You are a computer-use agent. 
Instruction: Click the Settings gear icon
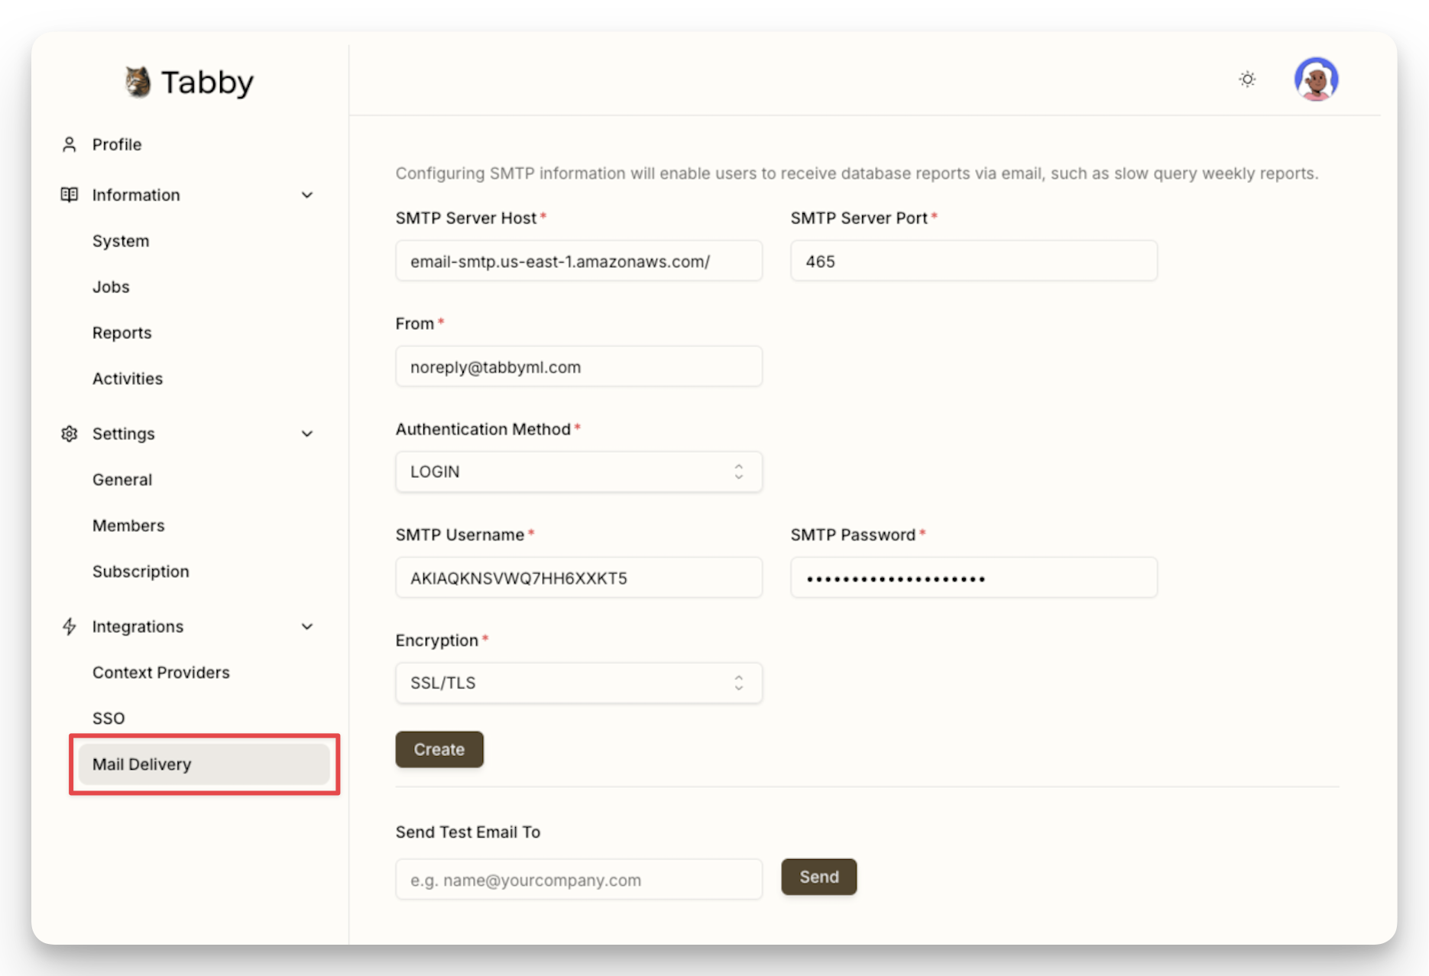[70, 434]
